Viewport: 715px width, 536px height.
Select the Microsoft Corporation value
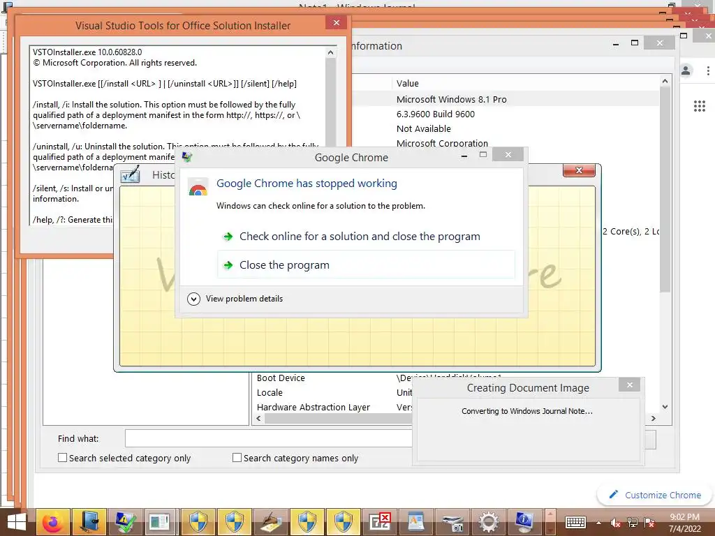point(442,143)
